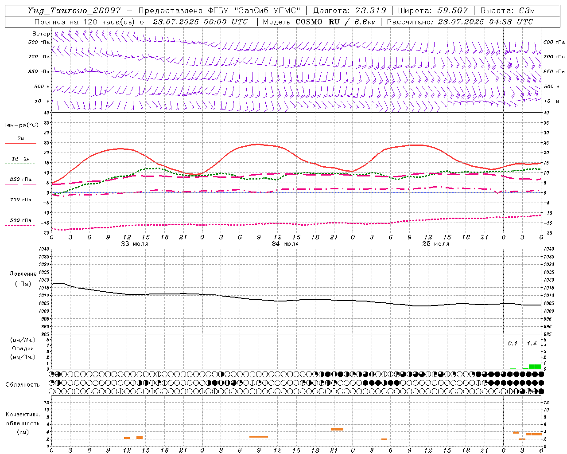This screenshot has width=567, height=454.
Task: Select the Долгота: 73.319 value
Action: [x=350, y=11]
